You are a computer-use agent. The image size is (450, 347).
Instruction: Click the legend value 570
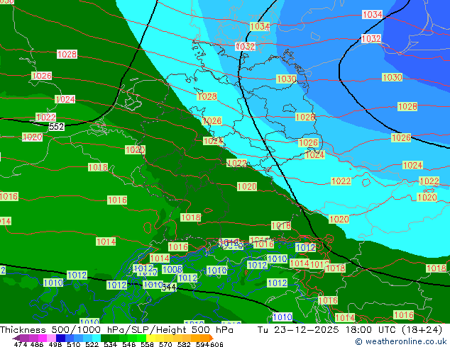[x=165, y=344]
